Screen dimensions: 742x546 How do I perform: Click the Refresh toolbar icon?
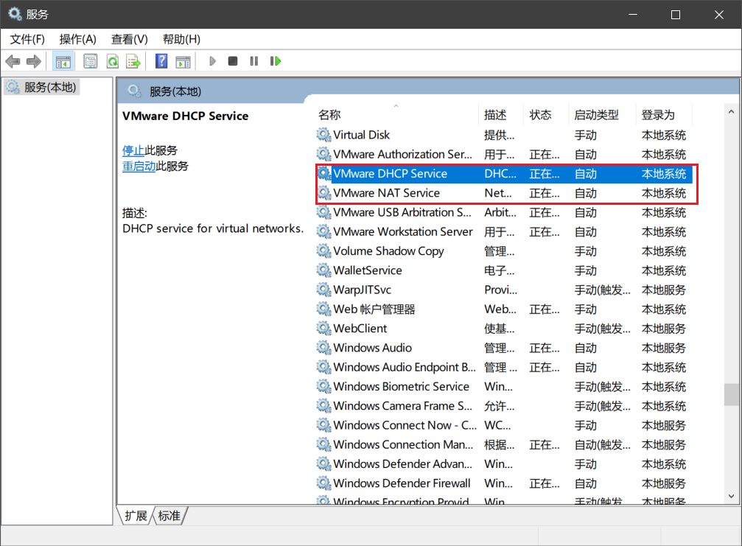click(x=112, y=61)
